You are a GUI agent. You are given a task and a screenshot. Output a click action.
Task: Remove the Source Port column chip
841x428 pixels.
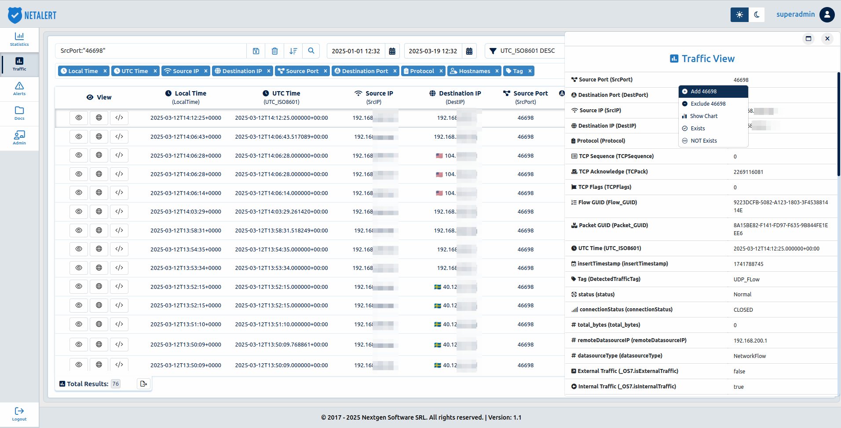tap(325, 71)
